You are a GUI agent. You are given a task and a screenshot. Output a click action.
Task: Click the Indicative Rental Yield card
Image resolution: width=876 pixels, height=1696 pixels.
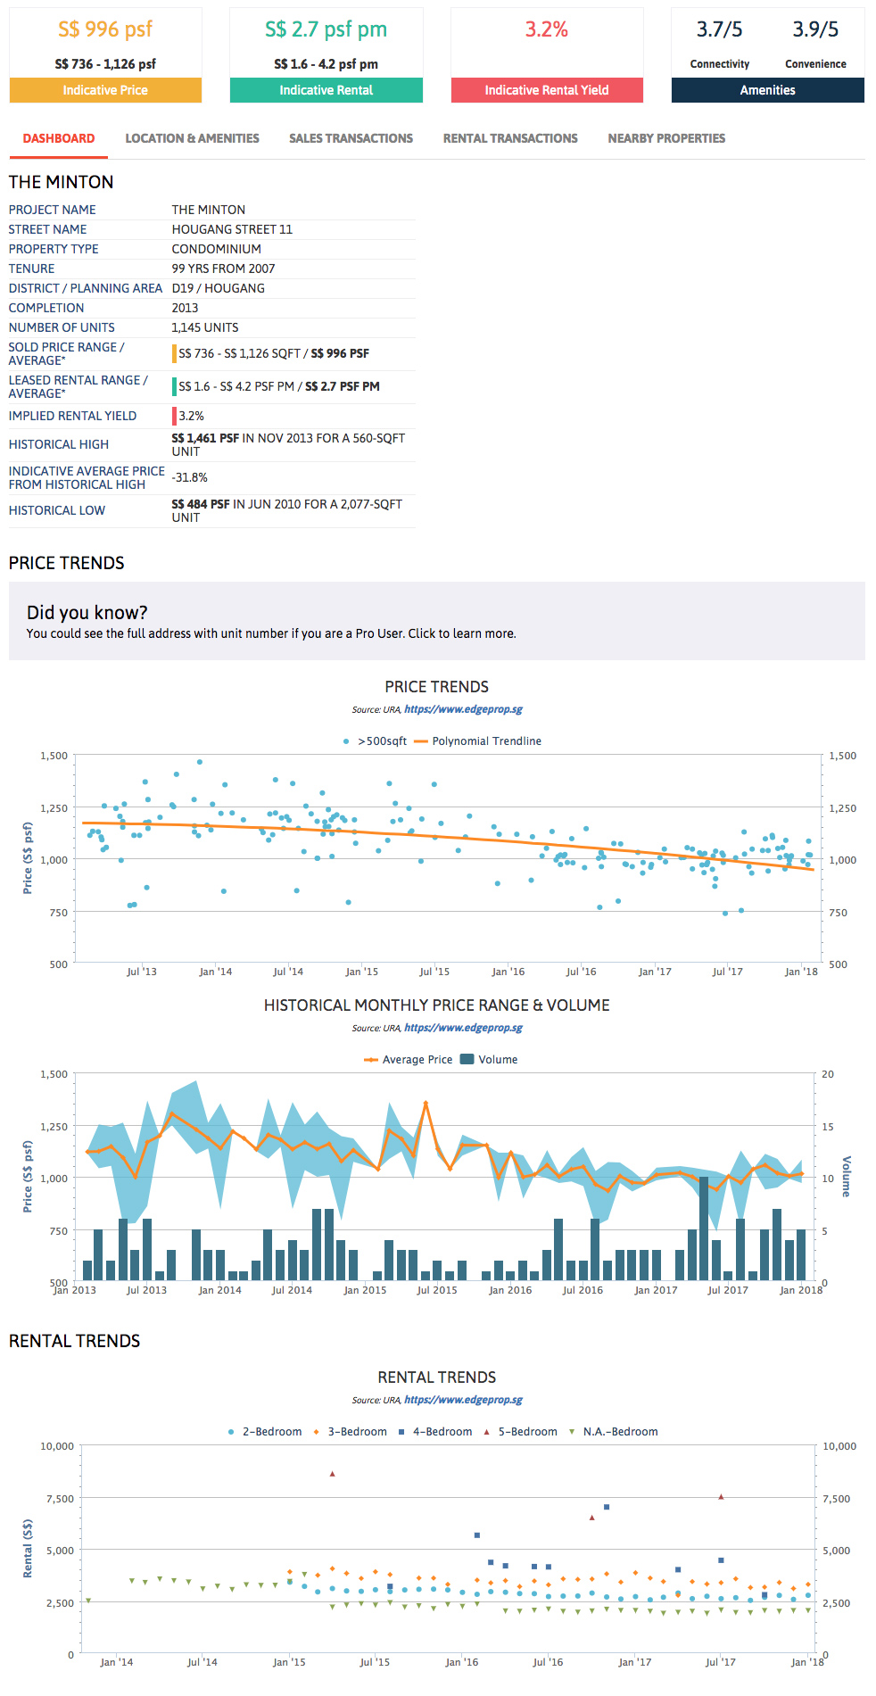click(547, 55)
